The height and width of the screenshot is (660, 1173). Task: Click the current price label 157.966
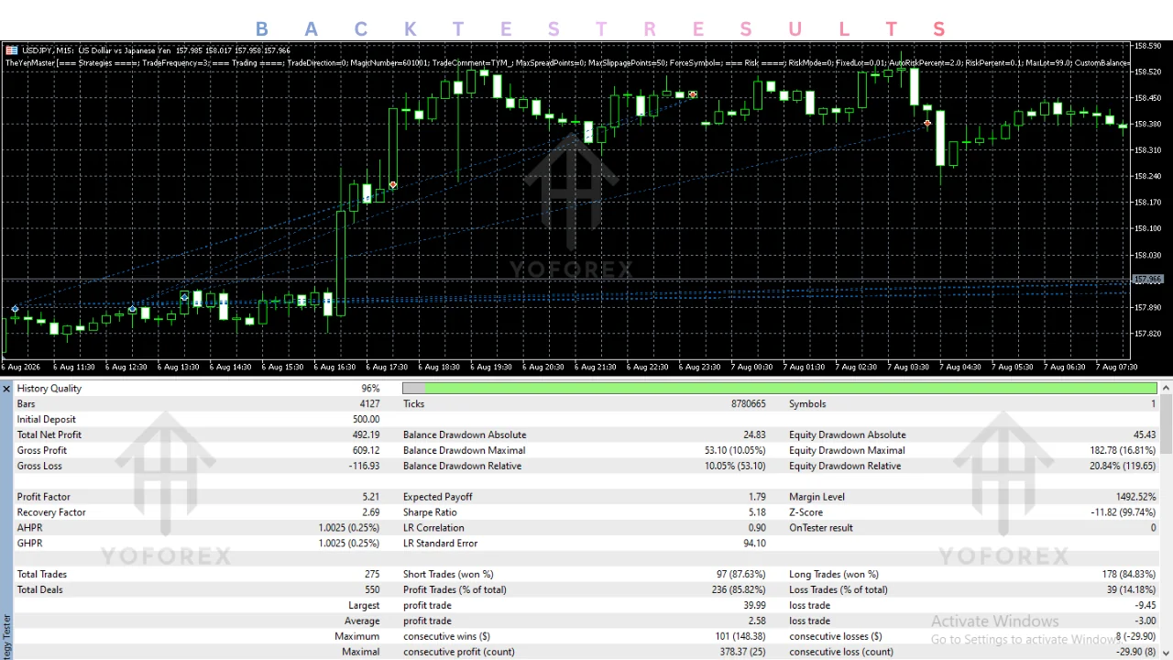(1147, 279)
